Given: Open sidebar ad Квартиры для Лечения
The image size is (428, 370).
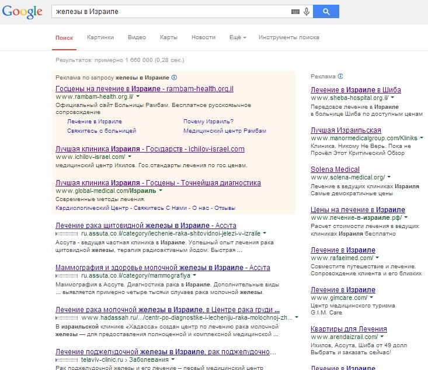Looking at the screenshot, I should (349, 329).
